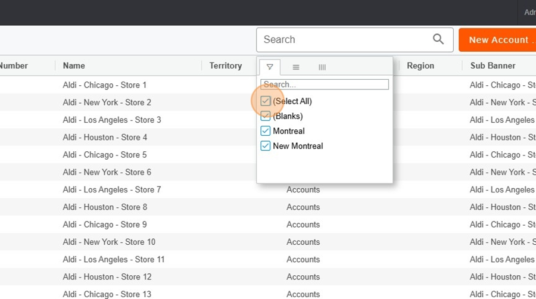Click Accounts cell in Store 9 row

[x=303, y=224]
